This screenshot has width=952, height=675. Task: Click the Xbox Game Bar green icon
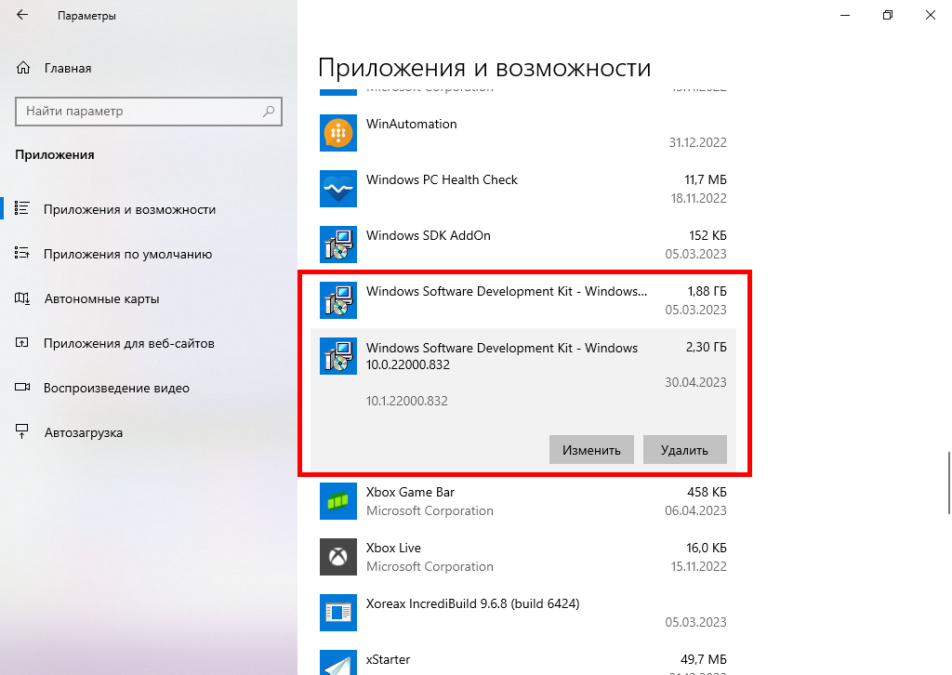pyautogui.click(x=338, y=501)
